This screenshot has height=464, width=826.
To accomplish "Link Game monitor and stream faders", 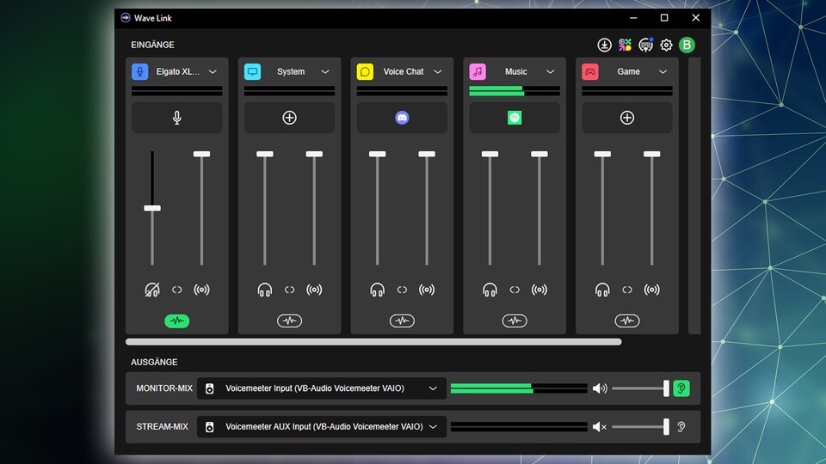I will click(627, 290).
